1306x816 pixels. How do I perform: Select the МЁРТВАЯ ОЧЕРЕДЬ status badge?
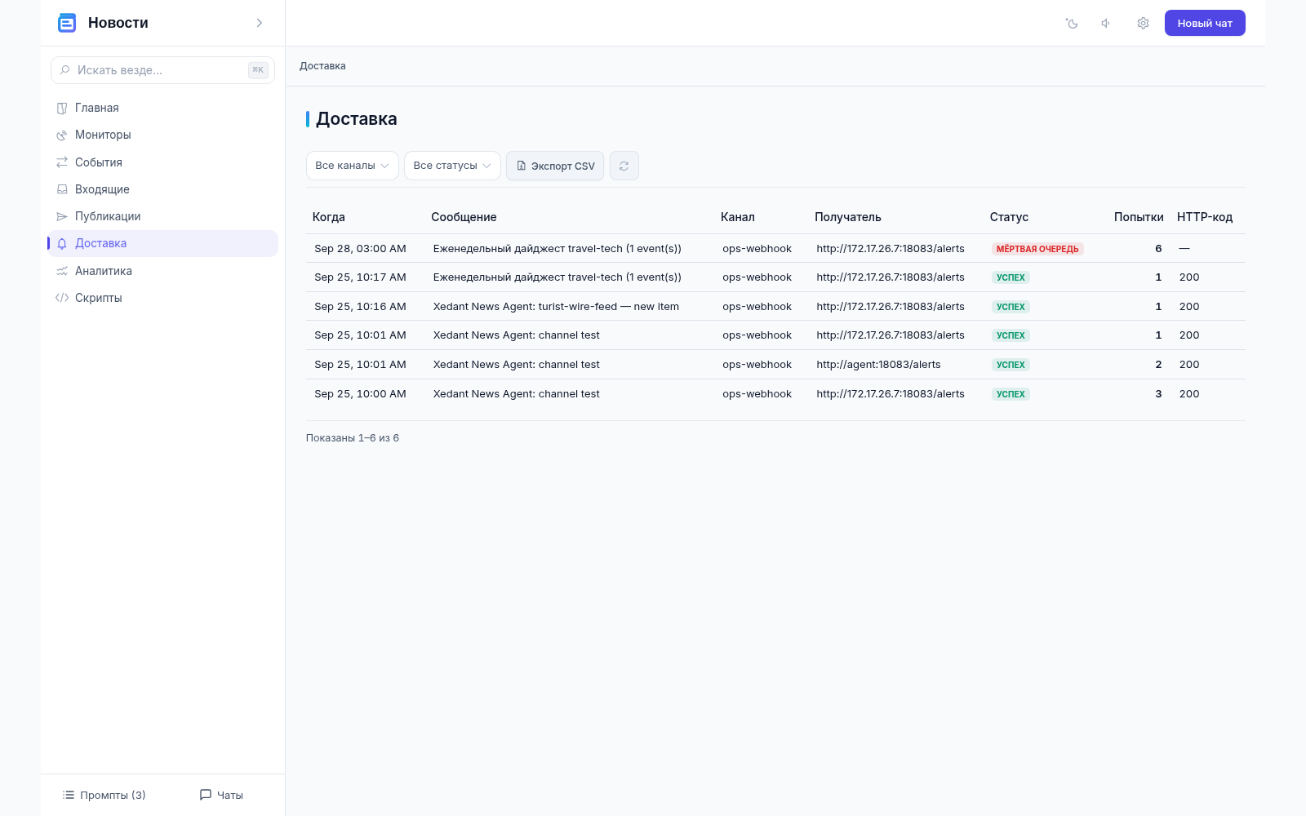[1037, 249]
